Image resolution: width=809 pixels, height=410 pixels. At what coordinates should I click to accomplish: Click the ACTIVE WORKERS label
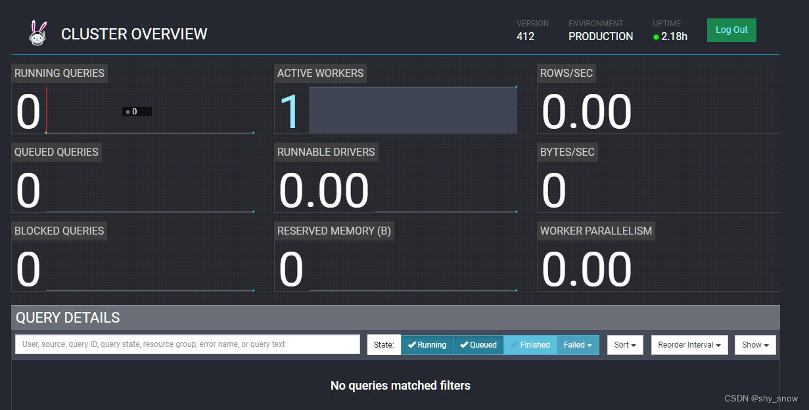tap(320, 73)
